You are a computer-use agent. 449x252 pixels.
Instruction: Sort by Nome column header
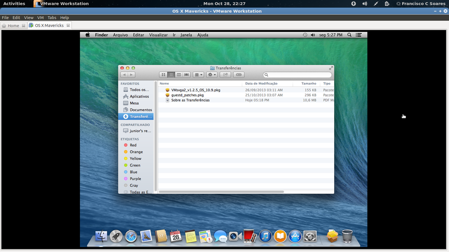[200, 84]
